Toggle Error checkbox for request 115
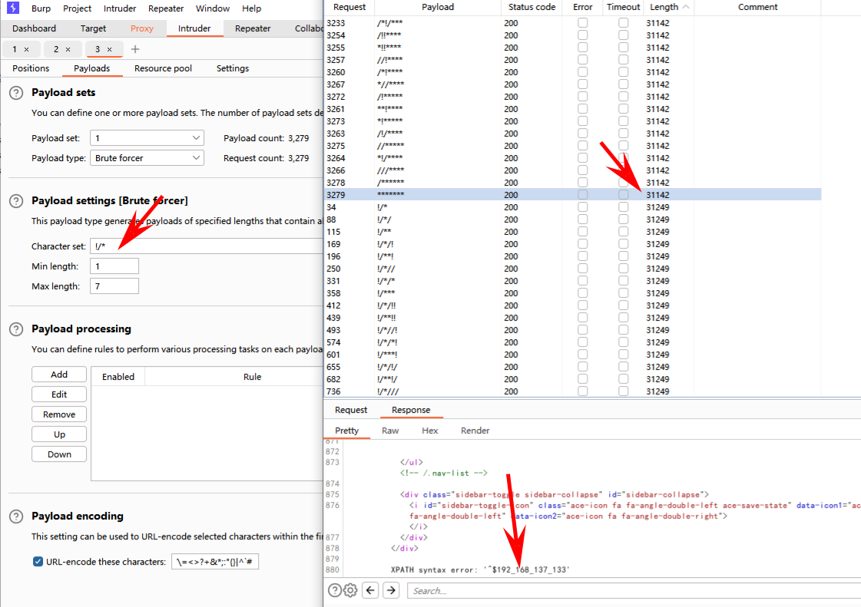 [x=583, y=232]
